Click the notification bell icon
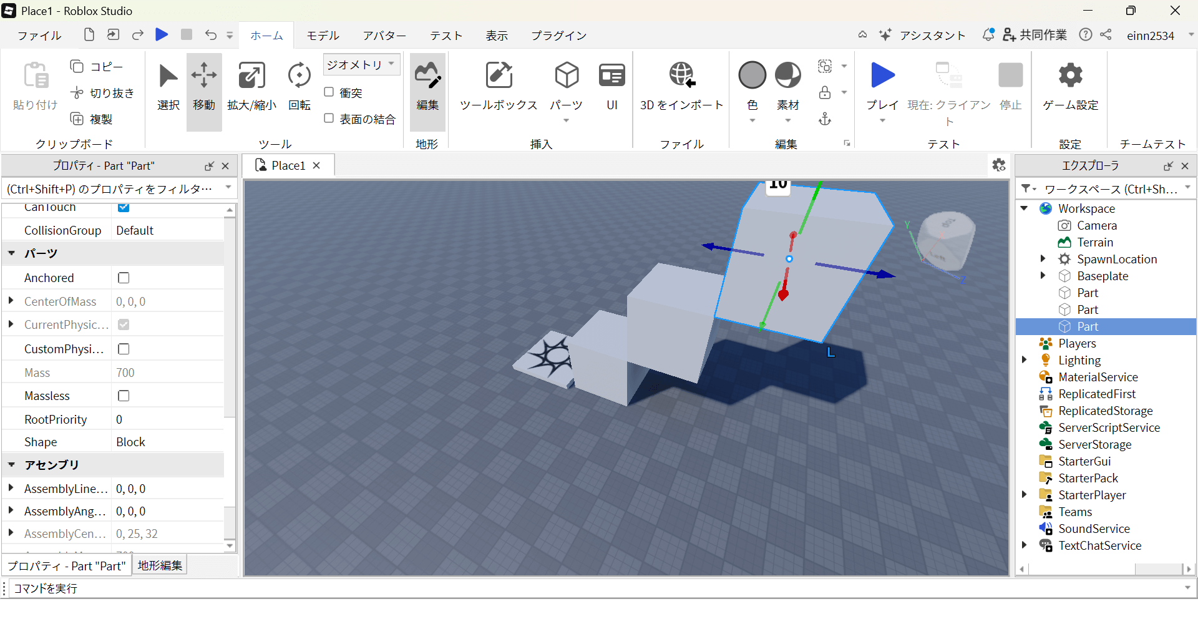Screen dimensions: 1198x629 [x=988, y=35]
